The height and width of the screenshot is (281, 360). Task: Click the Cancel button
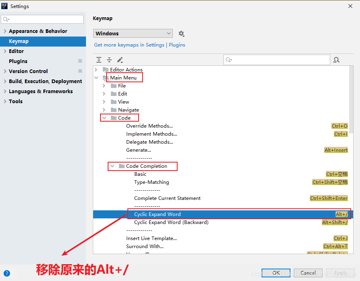(x=308, y=273)
